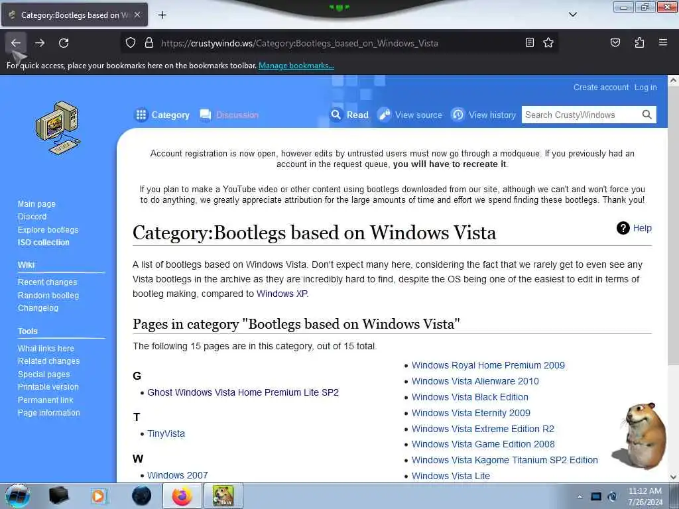Open Permanent link tool link
The image size is (679, 509).
click(45, 400)
